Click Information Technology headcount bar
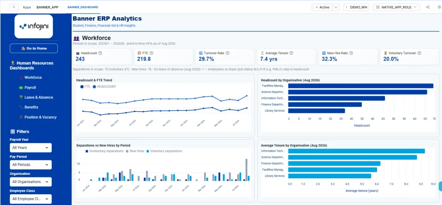This screenshot has width=442, height=205. pyautogui.click(x=337, y=98)
